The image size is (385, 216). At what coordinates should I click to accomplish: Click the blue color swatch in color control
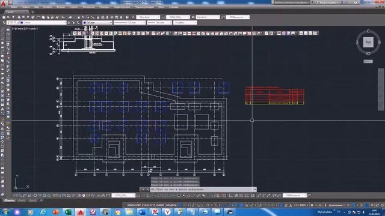tap(85, 23)
